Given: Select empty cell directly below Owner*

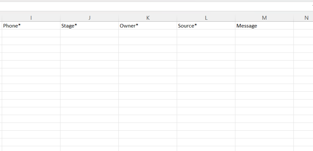Looking at the screenshot, I should 148,33.
